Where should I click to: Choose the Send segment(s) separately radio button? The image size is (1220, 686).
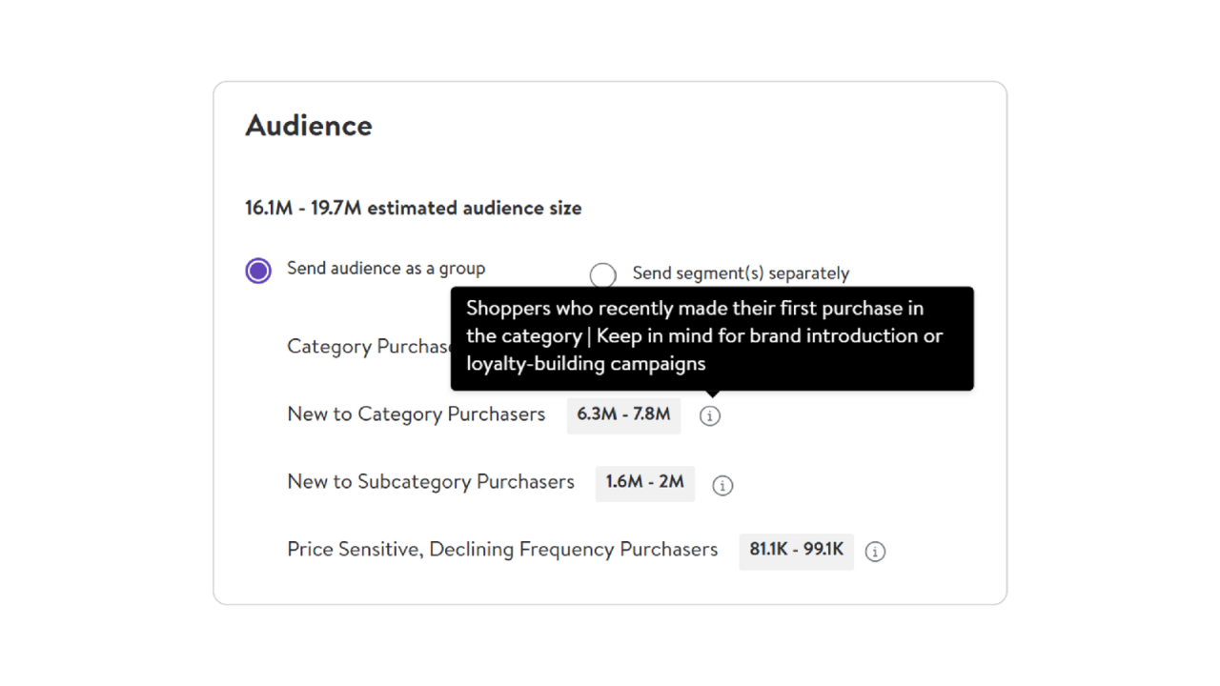tap(602, 275)
